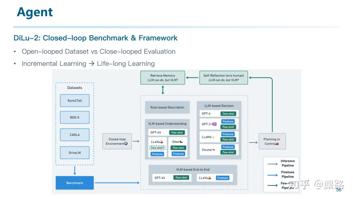Click the Open-looped Dataset vs Close-looped Evaluation bullet
This screenshot has height=199, width=353.
99,51
